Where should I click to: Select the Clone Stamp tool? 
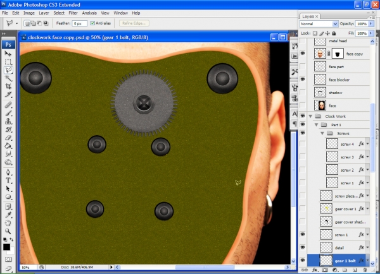[8, 121]
